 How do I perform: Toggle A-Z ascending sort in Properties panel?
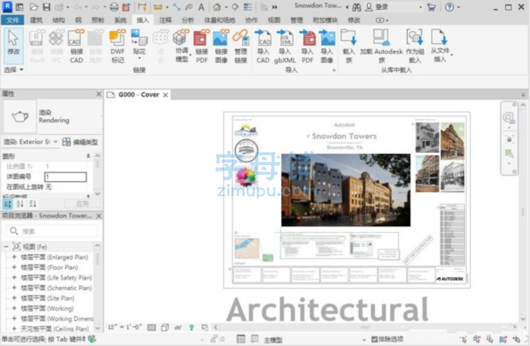pos(20,204)
